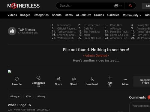This screenshot has width=150, height=112.
Task: Open the More three-dots icon
Action: (125, 79)
